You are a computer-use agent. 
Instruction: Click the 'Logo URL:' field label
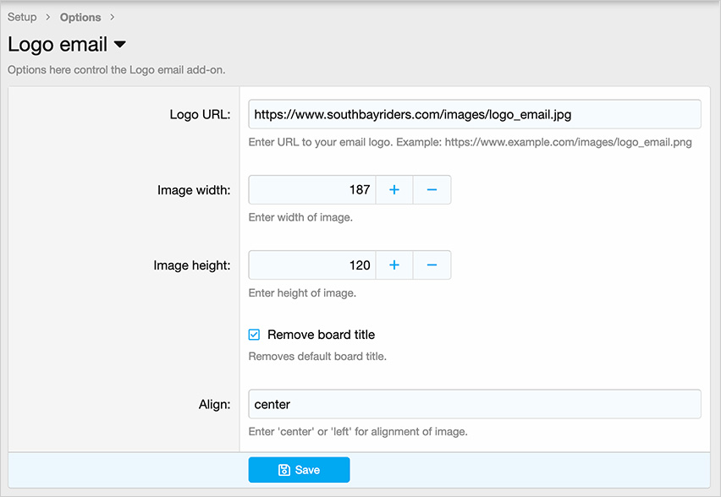click(x=200, y=114)
